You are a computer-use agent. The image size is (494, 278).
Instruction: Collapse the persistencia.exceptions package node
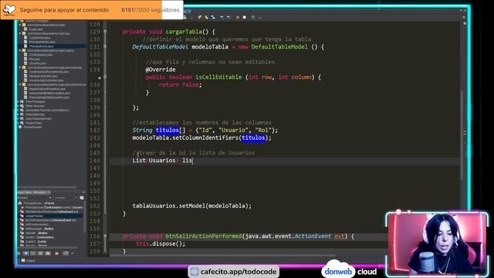pyautogui.click(x=20, y=84)
